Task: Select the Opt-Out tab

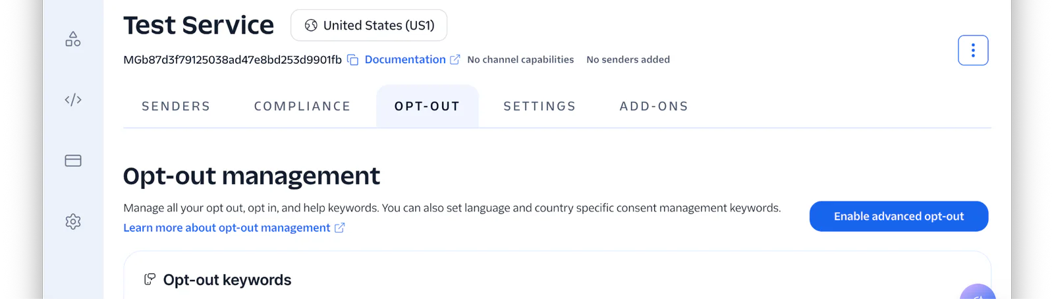Action: [x=427, y=106]
